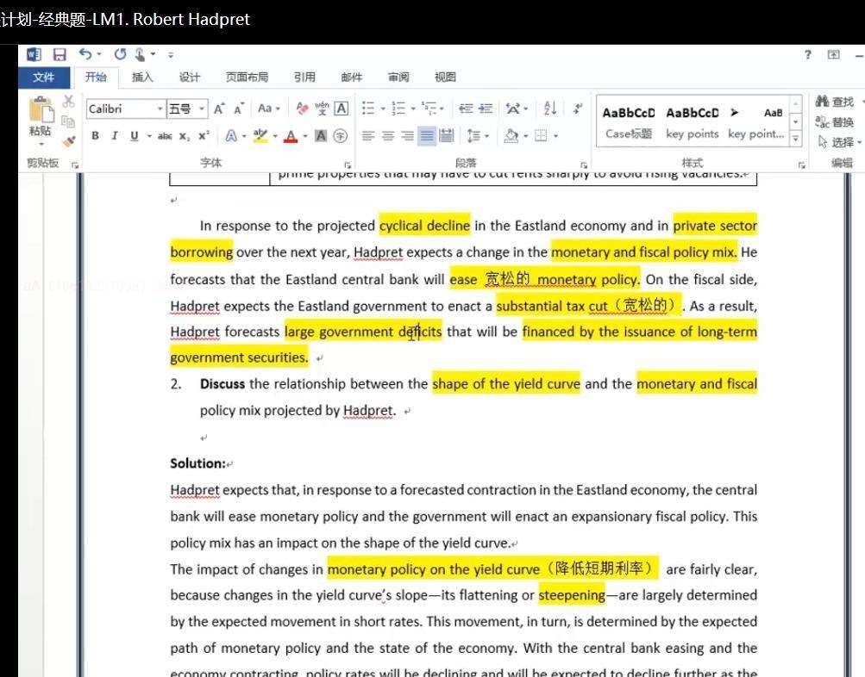Switch to the 插入 (Insert) tab
865x677 pixels.
pos(142,78)
